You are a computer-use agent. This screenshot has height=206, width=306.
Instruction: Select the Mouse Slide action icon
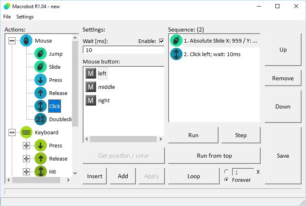point(40,67)
